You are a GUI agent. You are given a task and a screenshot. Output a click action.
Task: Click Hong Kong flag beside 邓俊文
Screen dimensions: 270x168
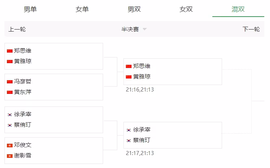click(x=10, y=145)
